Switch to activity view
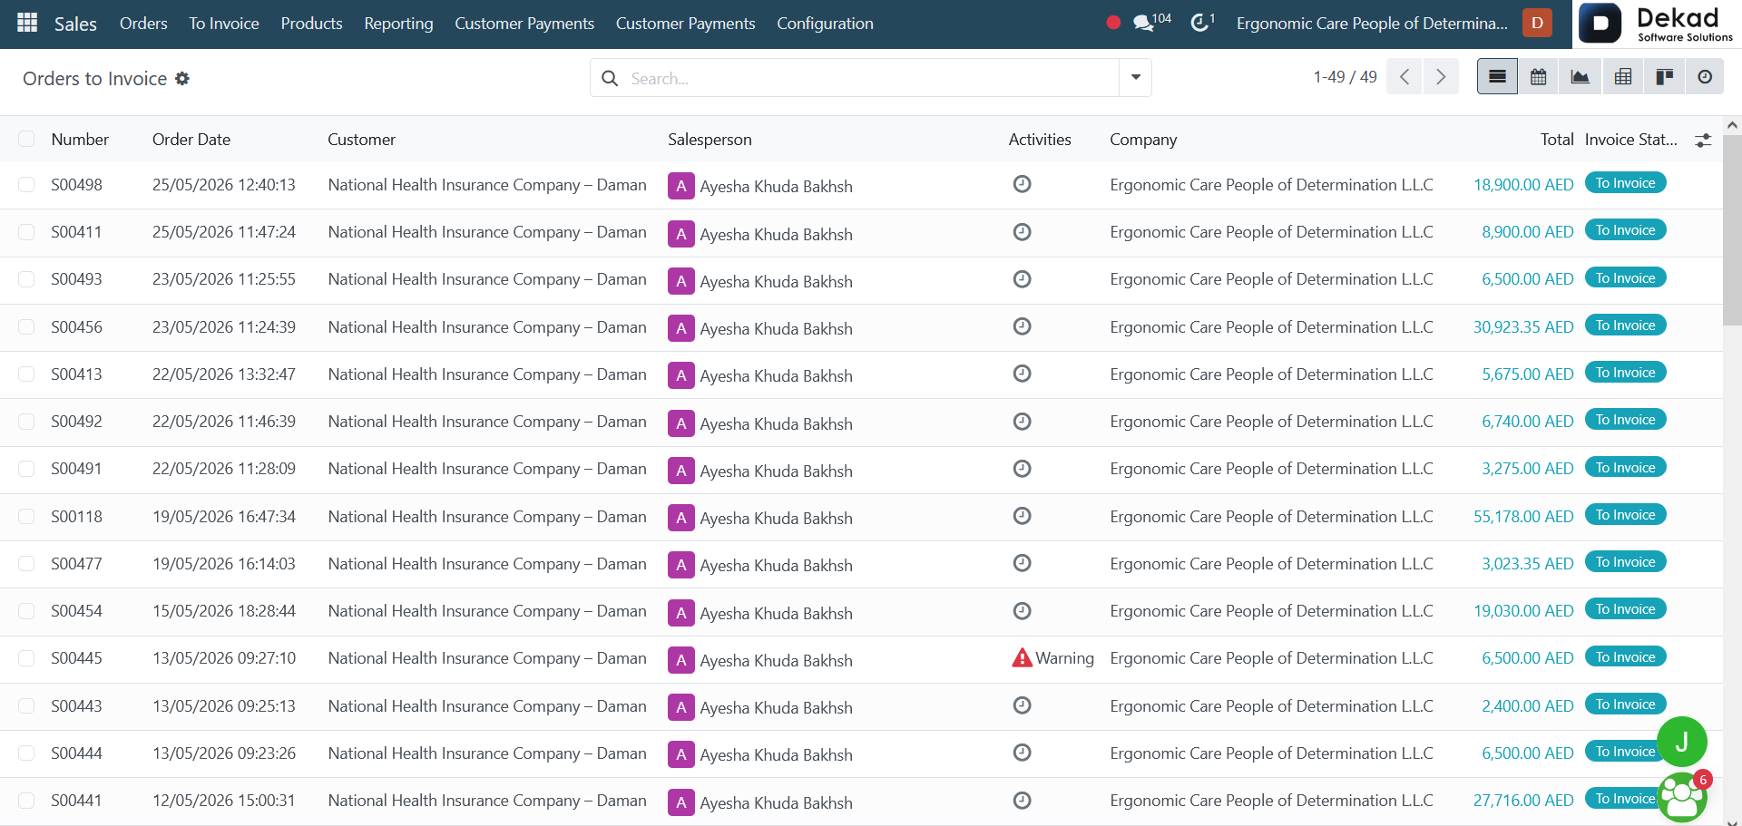The width and height of the screenshot is (1742, 826). coord(1705,77)
